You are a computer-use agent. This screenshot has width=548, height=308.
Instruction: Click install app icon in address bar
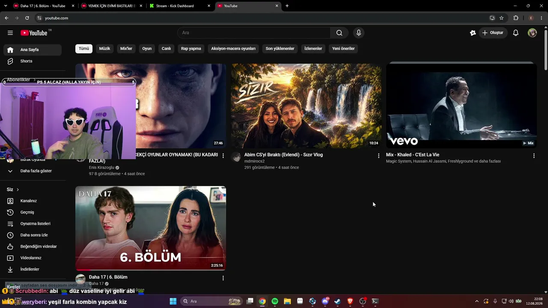492,18
